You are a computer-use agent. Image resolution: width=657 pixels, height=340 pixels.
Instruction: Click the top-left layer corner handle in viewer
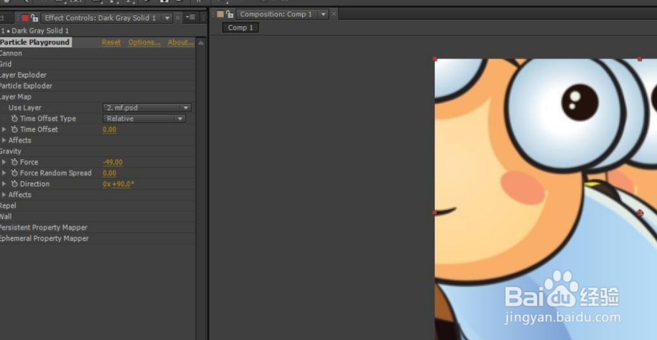click(435, 59)
